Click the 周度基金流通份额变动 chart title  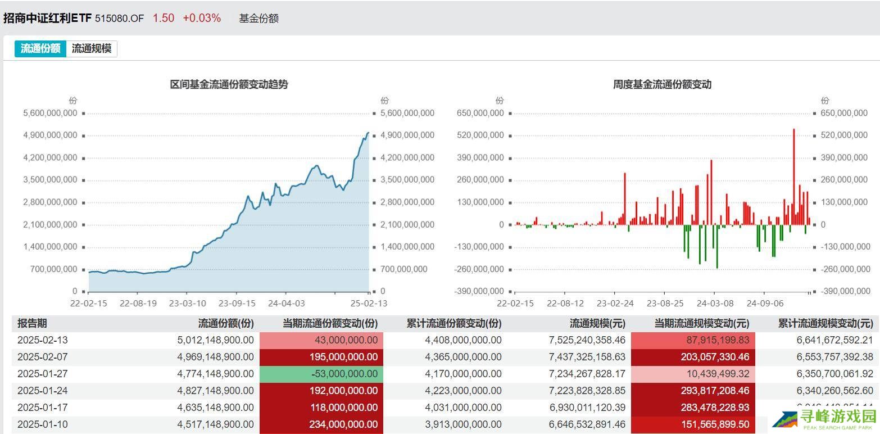click(x=662, y=84)
